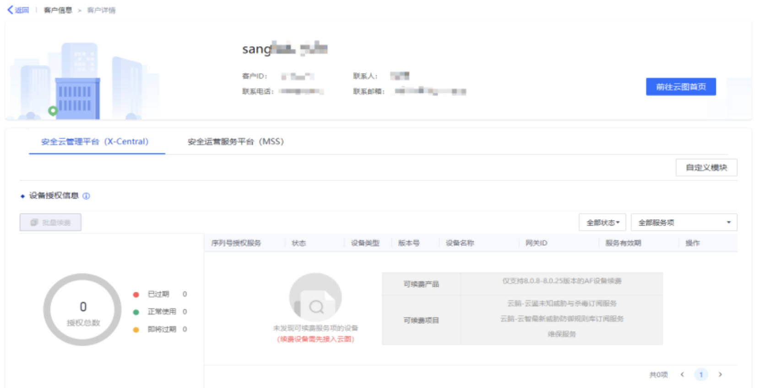Viewport: 759px width, 388px height.
Task: Select page 1 in pagination
Action: [701, 374]
